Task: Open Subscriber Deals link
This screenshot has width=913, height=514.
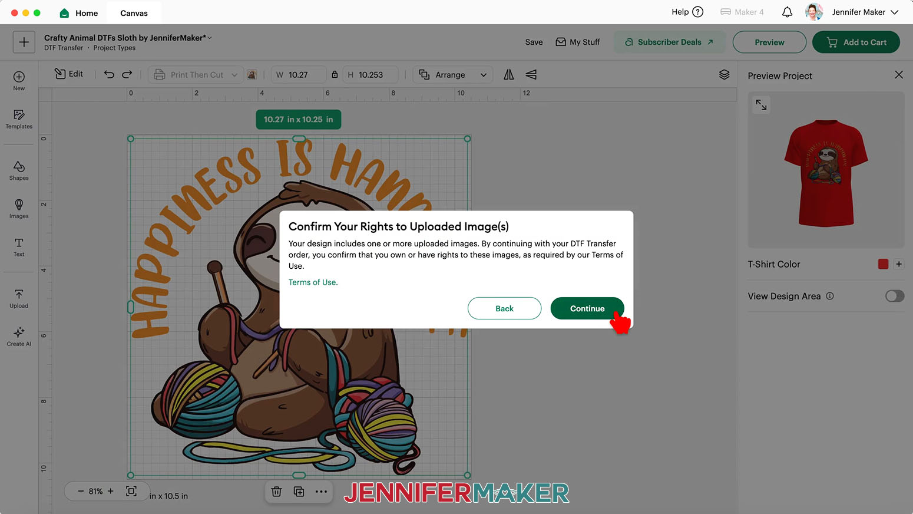Action: [669, 42]
